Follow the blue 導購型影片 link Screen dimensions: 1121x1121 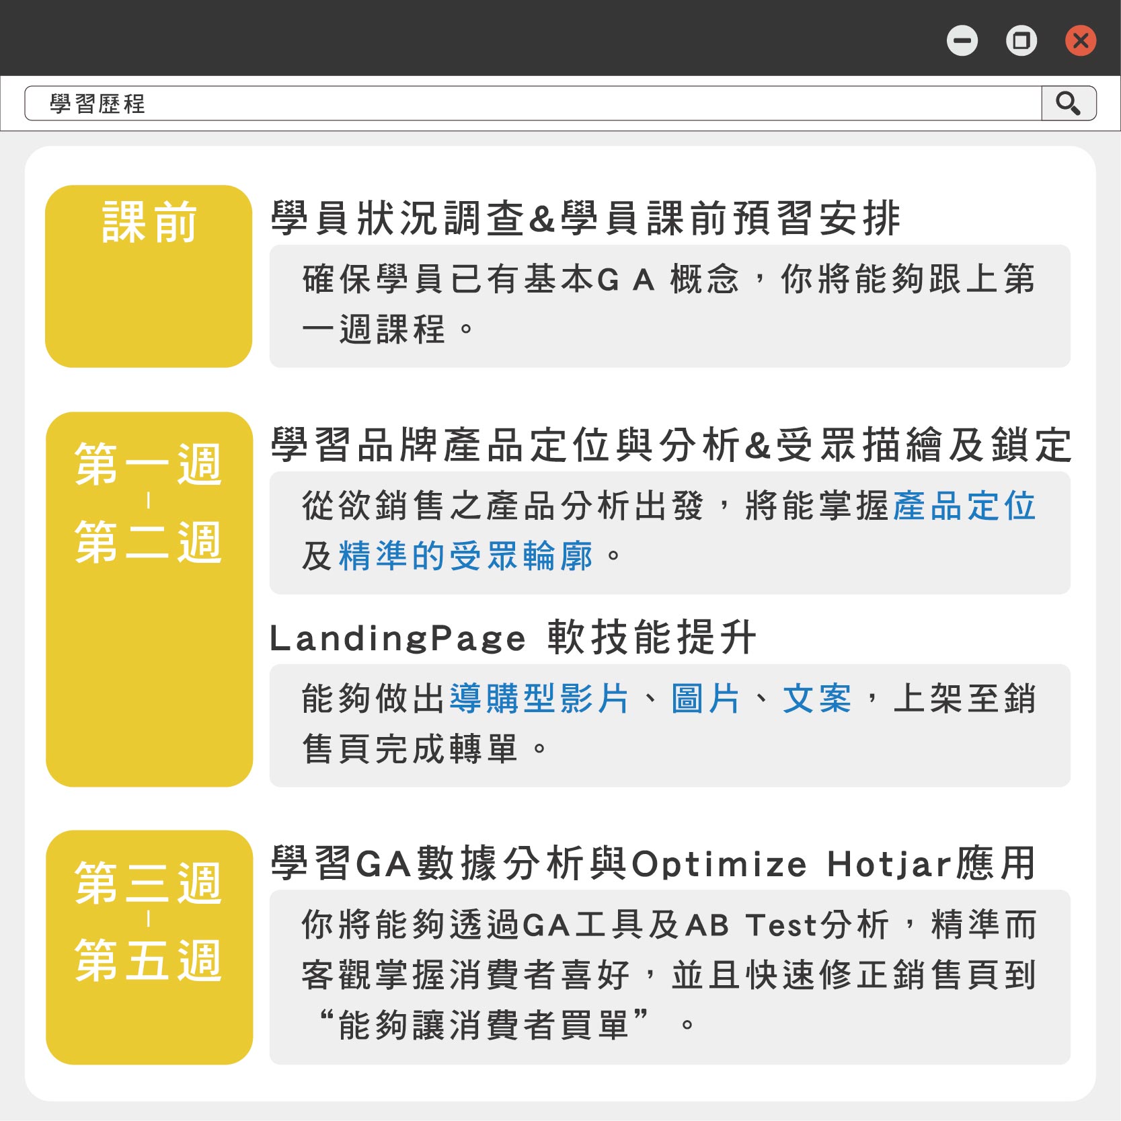(539, 698)
